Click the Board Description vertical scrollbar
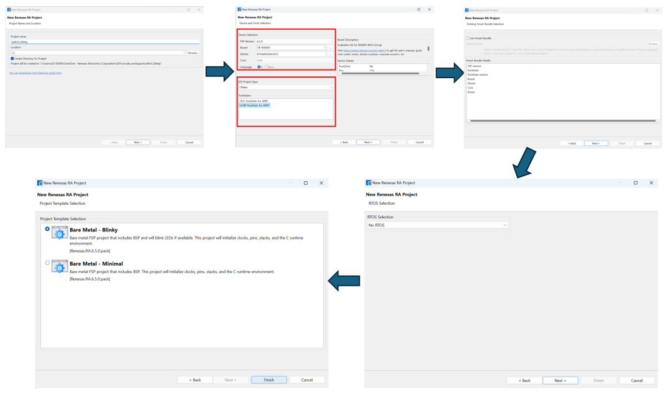Viewport: 671px width, 399px height. (x=428, y=48)
